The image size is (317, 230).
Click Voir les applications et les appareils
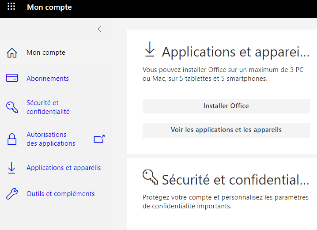point(226,130)
